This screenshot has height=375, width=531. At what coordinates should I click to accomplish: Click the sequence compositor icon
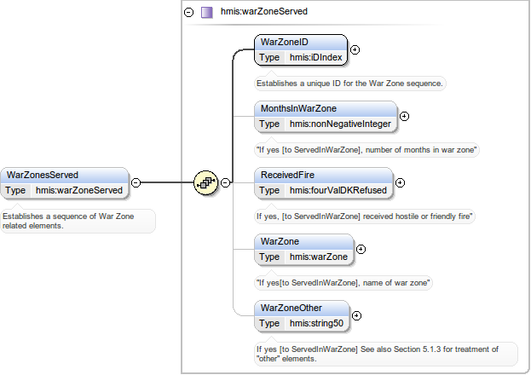[205, 182]
